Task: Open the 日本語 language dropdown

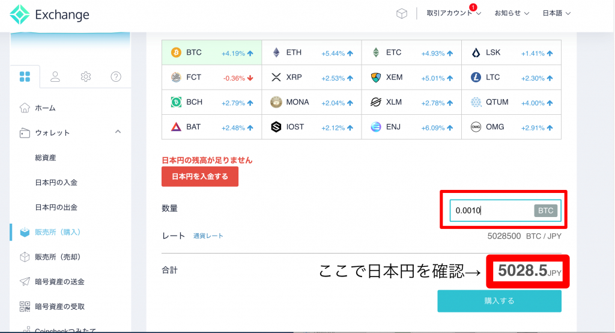Action: [x=556, y=13]
